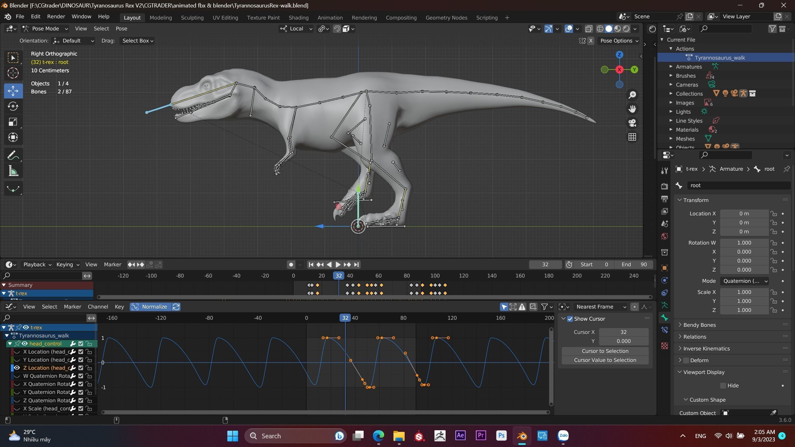
Task: Click Cursor to Selection button
Action: click(x=605, y=351)
